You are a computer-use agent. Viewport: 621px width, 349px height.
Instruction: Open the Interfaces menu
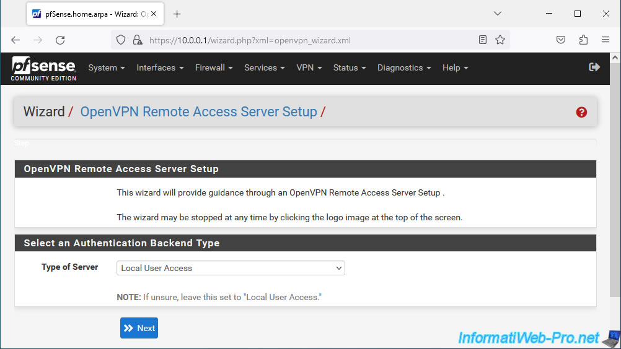pyautogui.click(x=160, y=67)
